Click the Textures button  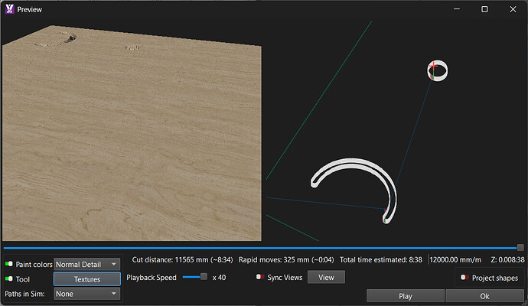point(87,279)
